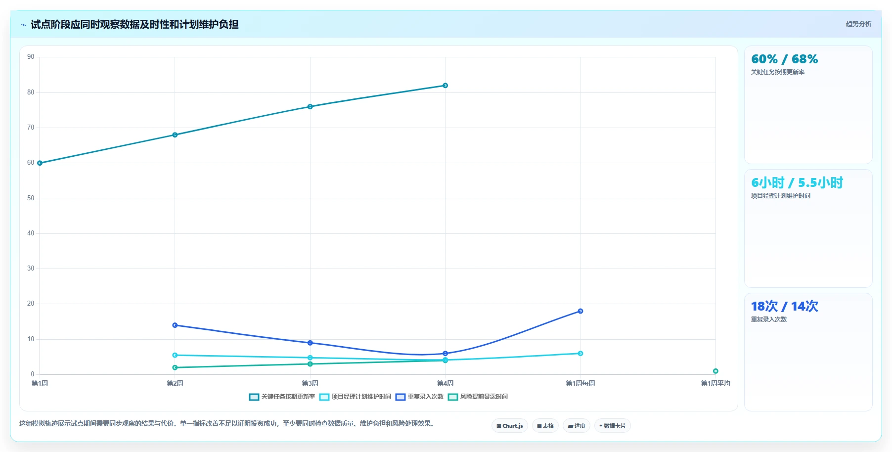Click the 表格 chip
This screenshot has width=892, height=452.
545,426
